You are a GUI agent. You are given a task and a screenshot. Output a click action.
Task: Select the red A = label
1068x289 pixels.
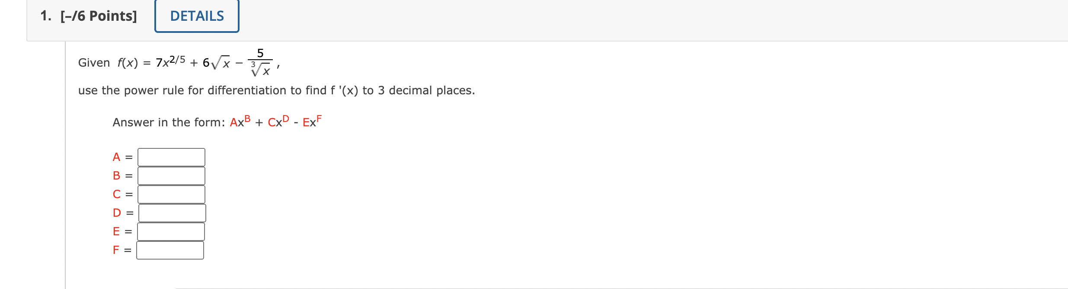click(x=120, y=157)
